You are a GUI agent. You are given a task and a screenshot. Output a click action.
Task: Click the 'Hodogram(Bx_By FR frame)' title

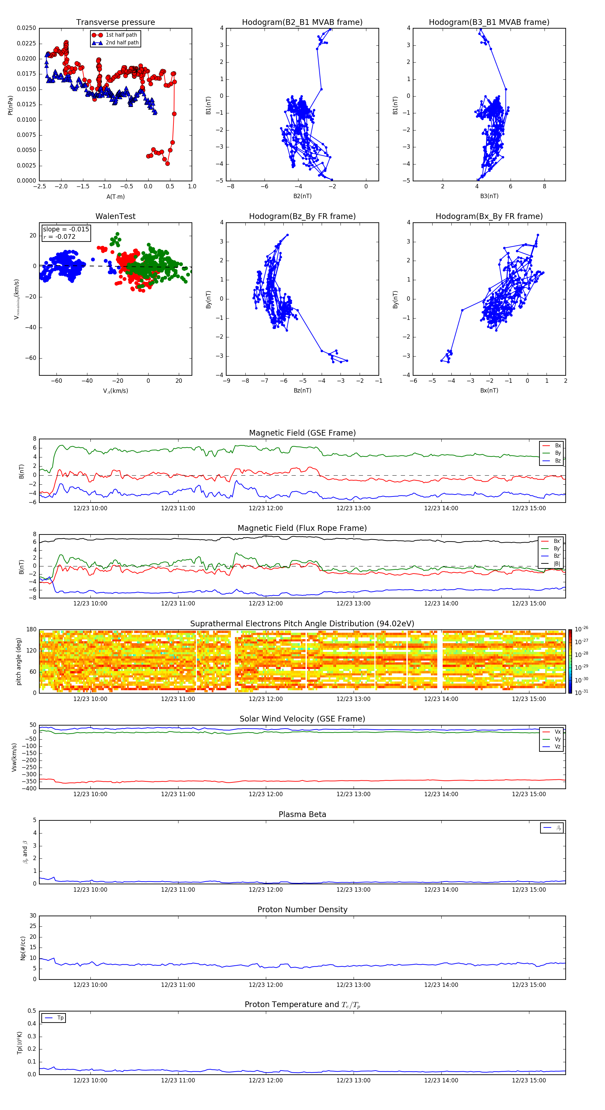[x=489, y=216]
